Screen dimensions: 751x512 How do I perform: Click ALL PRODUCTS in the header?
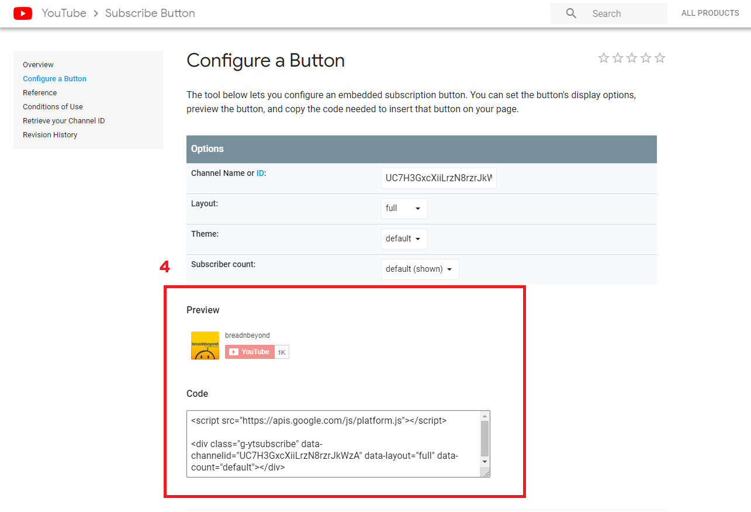click(x=710, y=13)
